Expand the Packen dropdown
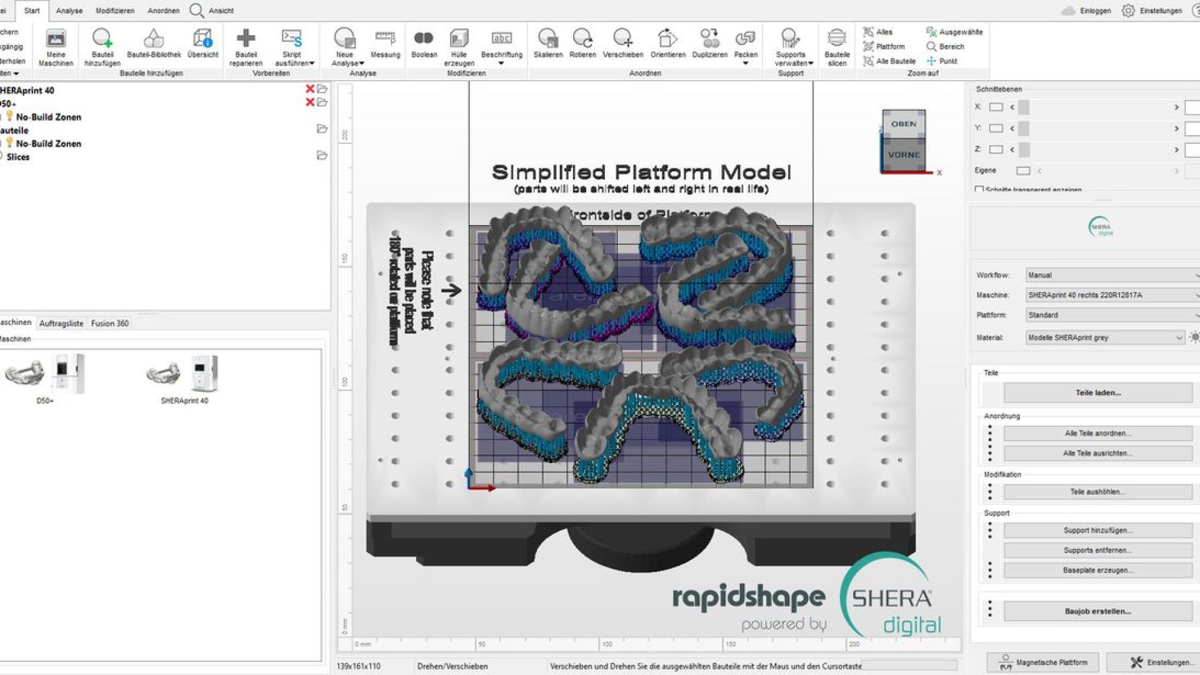 pos(745,63)
